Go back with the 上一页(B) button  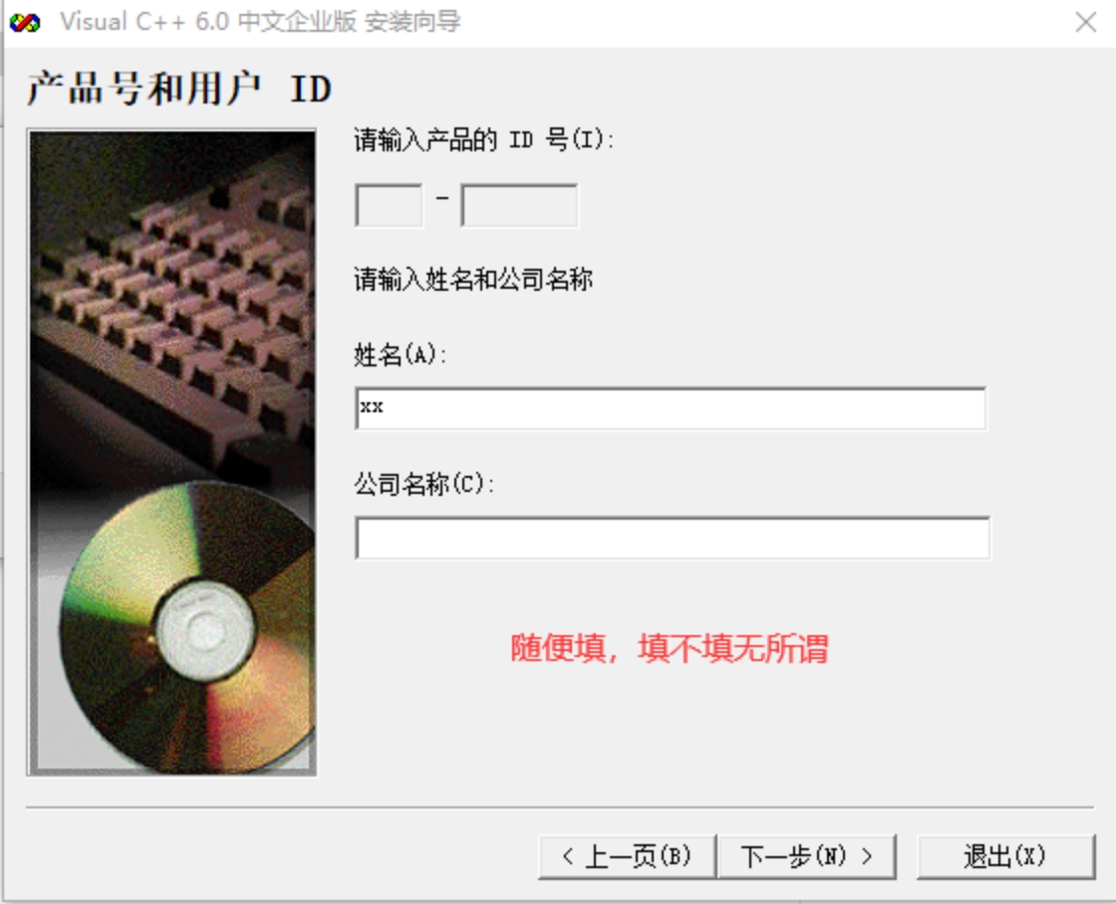pyautogui.click(x=627, y=856)
